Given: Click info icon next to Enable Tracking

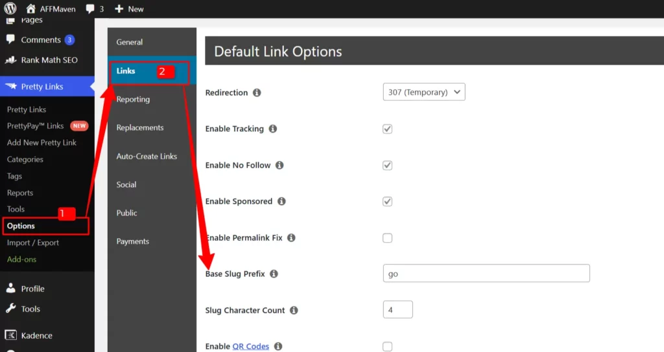Looking at the screenshot, I should tap(272, 129).
